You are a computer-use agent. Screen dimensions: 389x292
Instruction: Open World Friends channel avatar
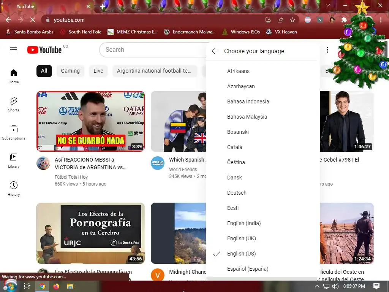158,163
